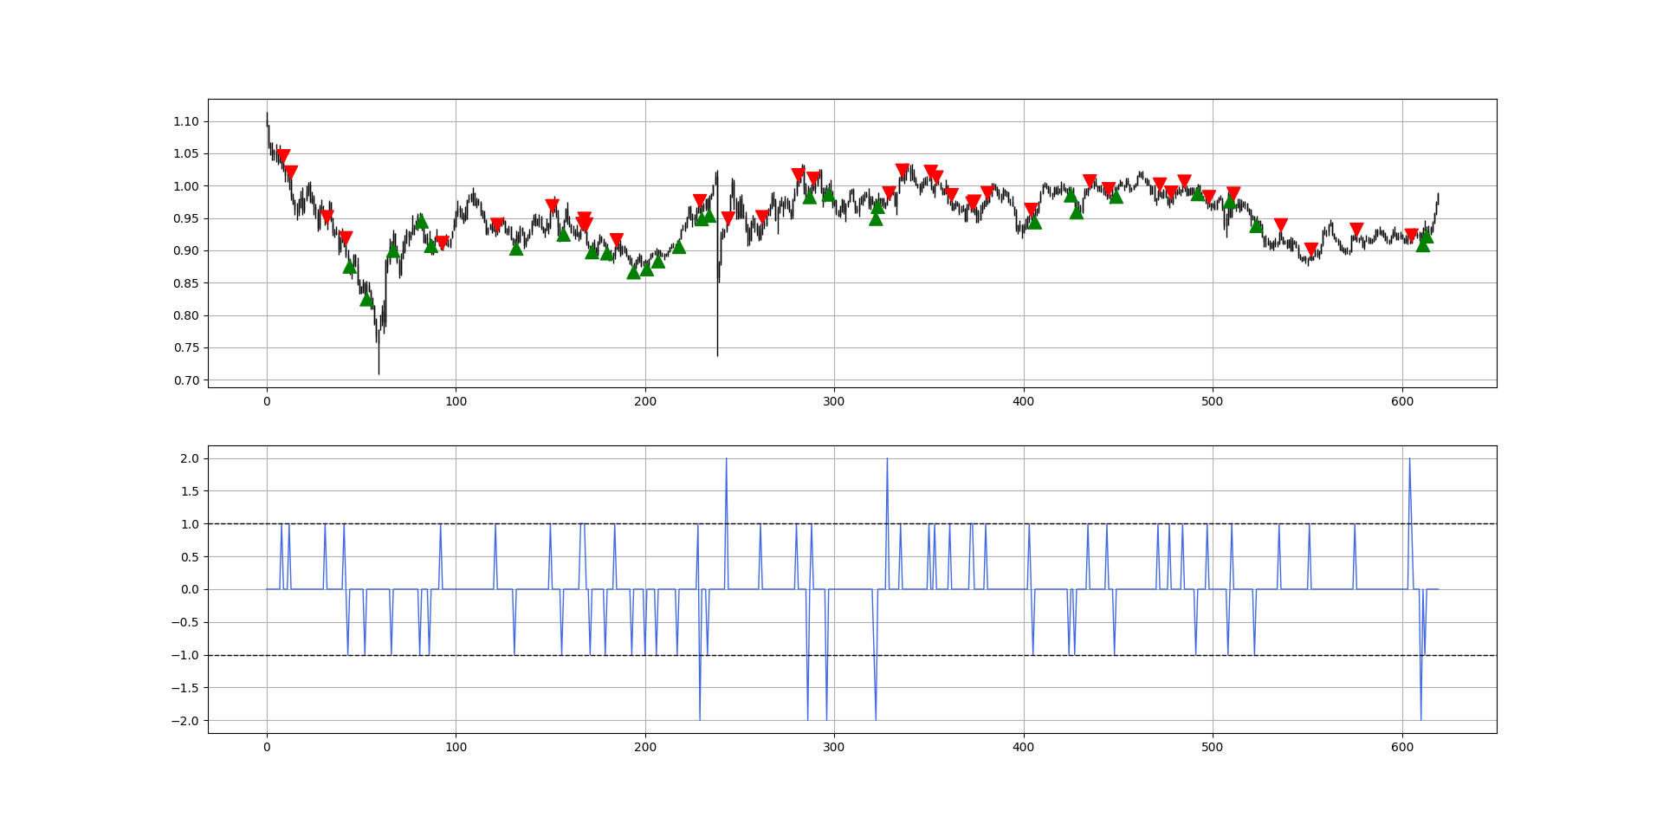
Task: Click the 0.95 y-axis tick label
Action: coord(185,219)
